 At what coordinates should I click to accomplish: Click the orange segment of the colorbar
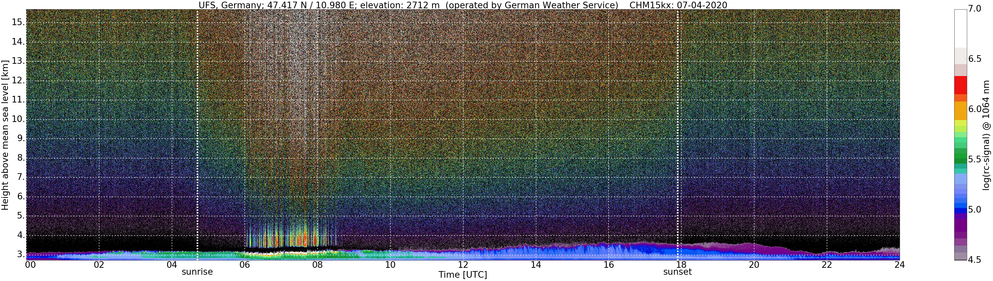click(x=960, y=110)
